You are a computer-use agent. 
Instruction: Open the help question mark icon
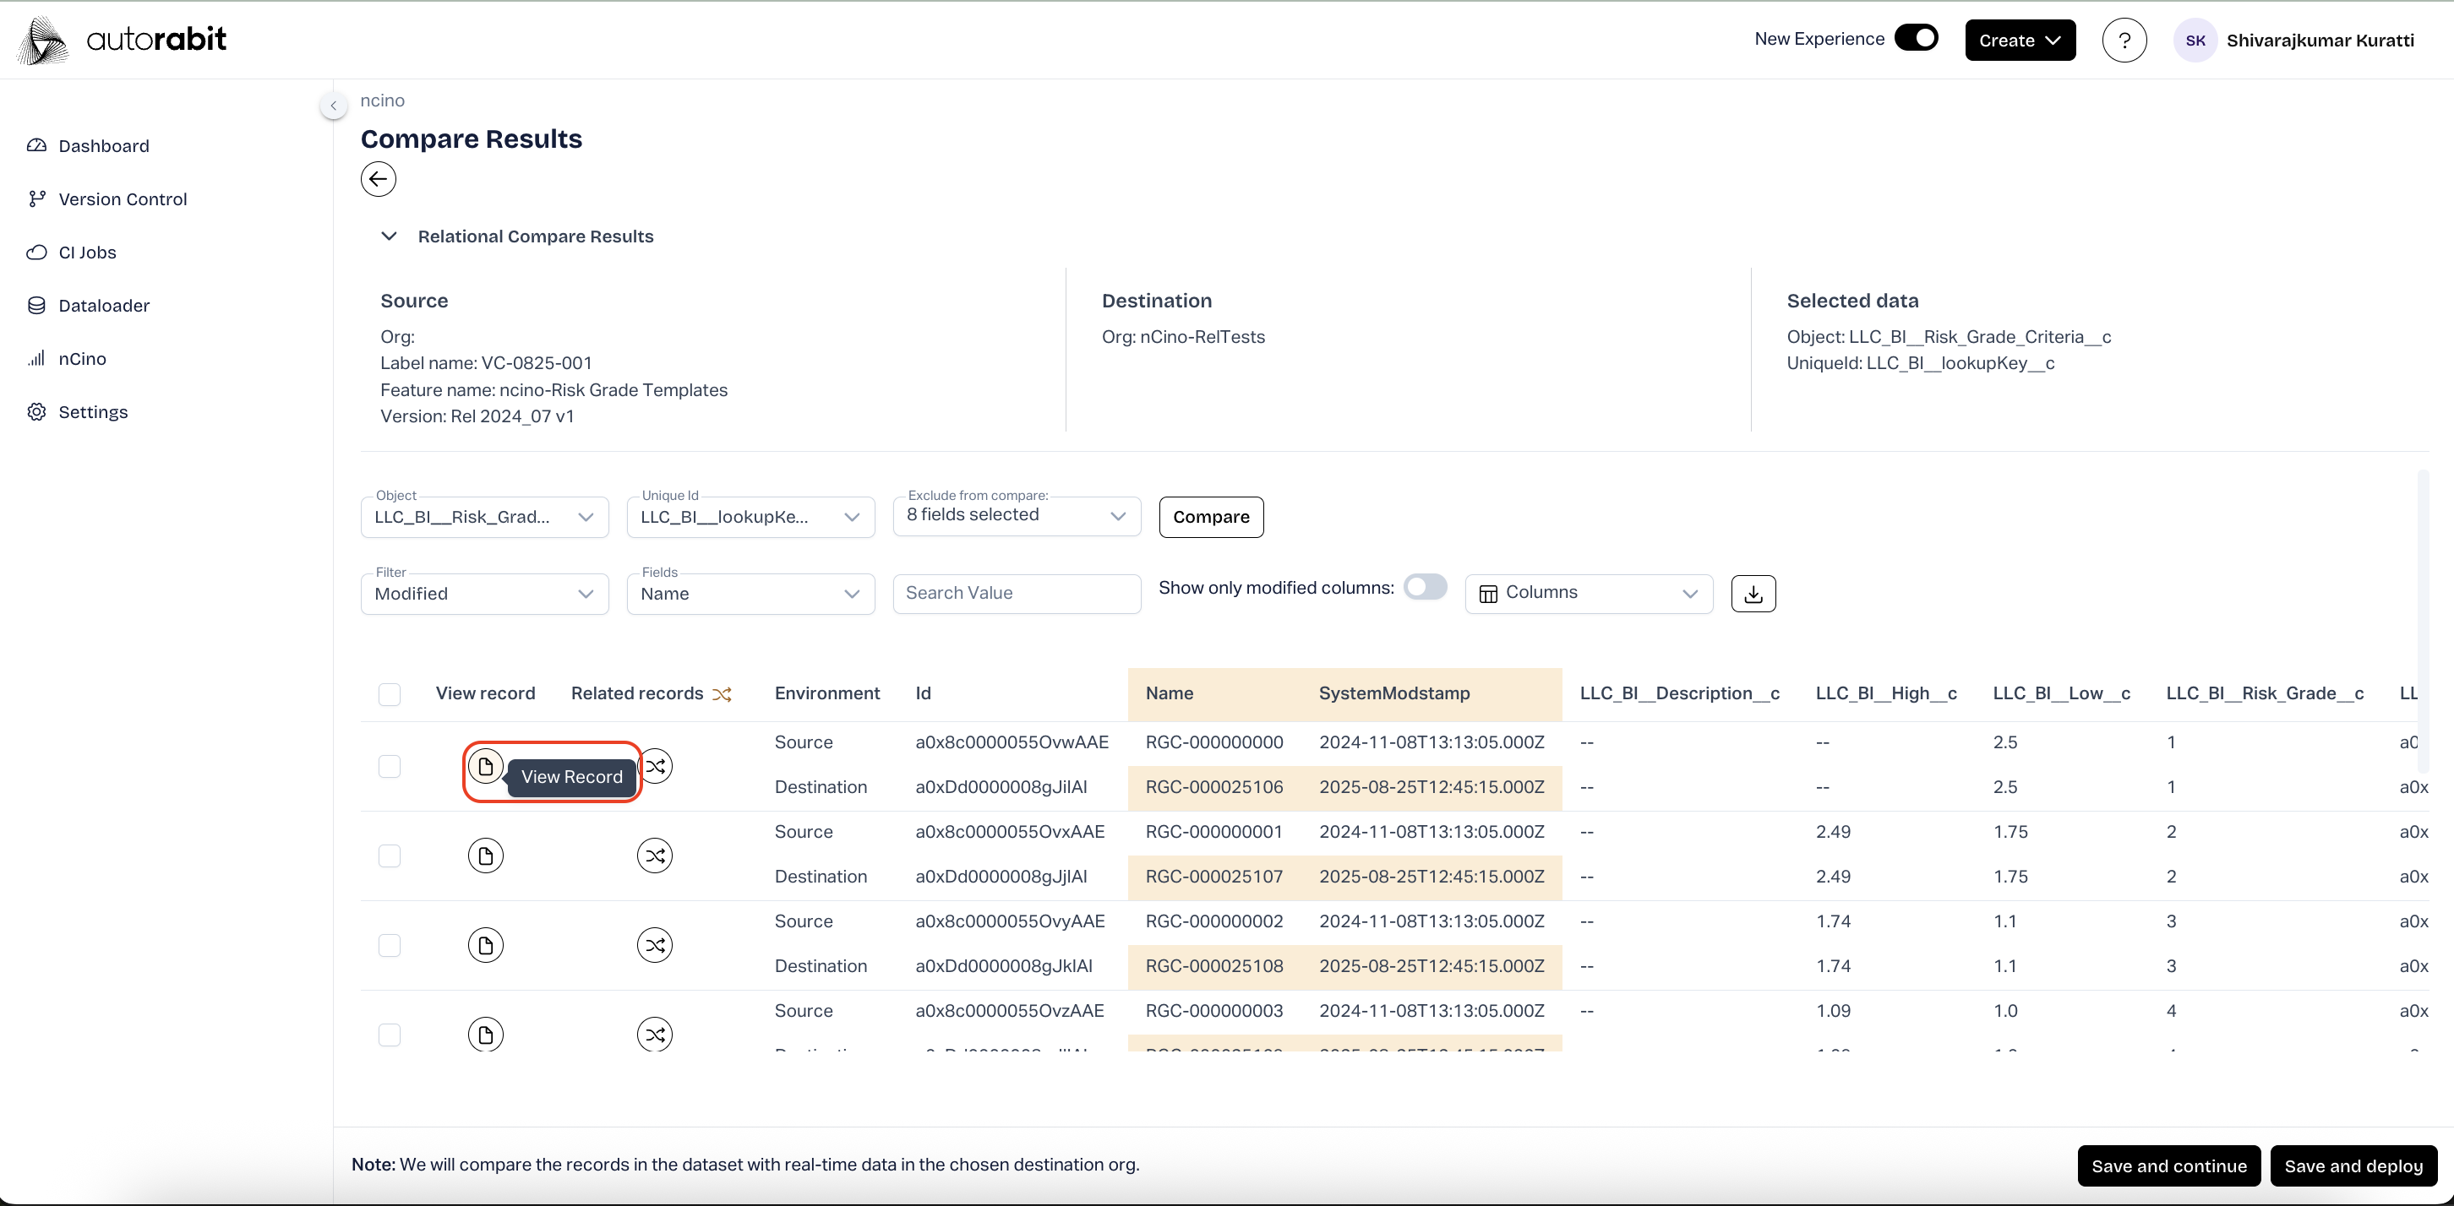tap(2124, 40)
